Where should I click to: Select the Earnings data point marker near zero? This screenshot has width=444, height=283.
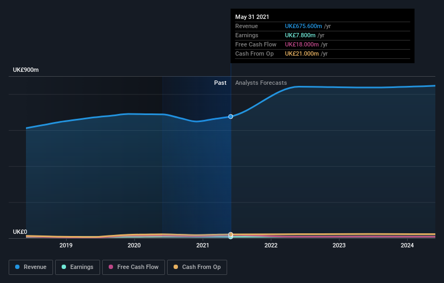pos(231,237)
